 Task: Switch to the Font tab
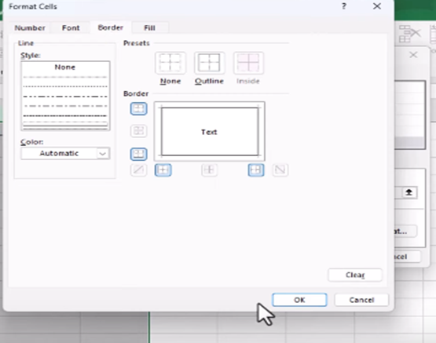(x=71, y=27)
